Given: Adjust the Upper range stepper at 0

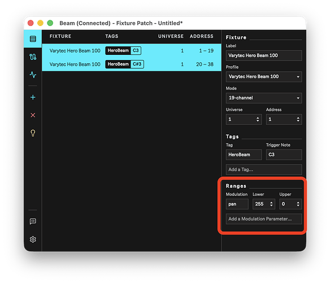Looking at the screenshot, I should (x=298, y=204).
